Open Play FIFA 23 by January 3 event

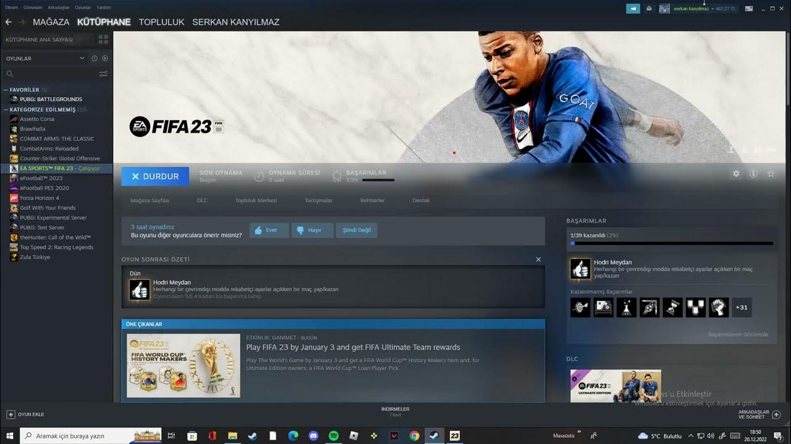(x=353, y=347)
